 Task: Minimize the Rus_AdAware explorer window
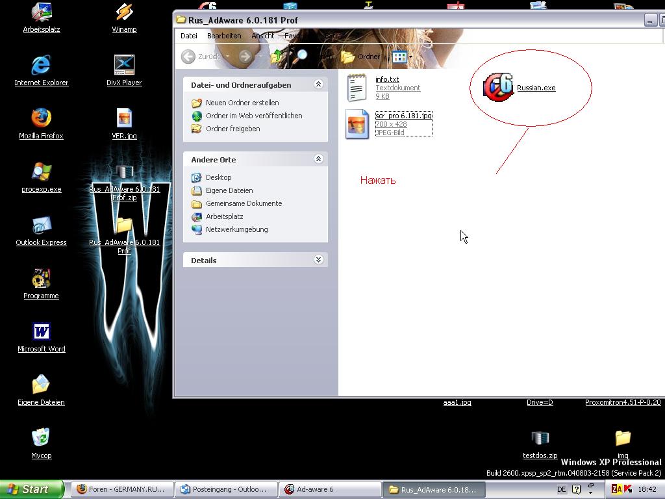click(x=650, y=20)
